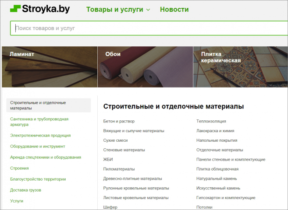
Task: Focus the Поиск товаров и услуг search field
Action: (x=149, y=28)
